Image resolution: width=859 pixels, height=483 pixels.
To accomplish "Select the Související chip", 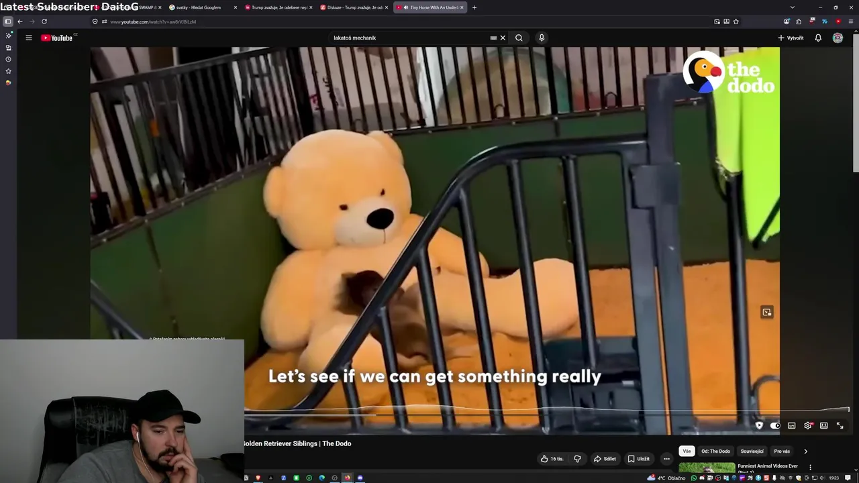I will point(752,451).
